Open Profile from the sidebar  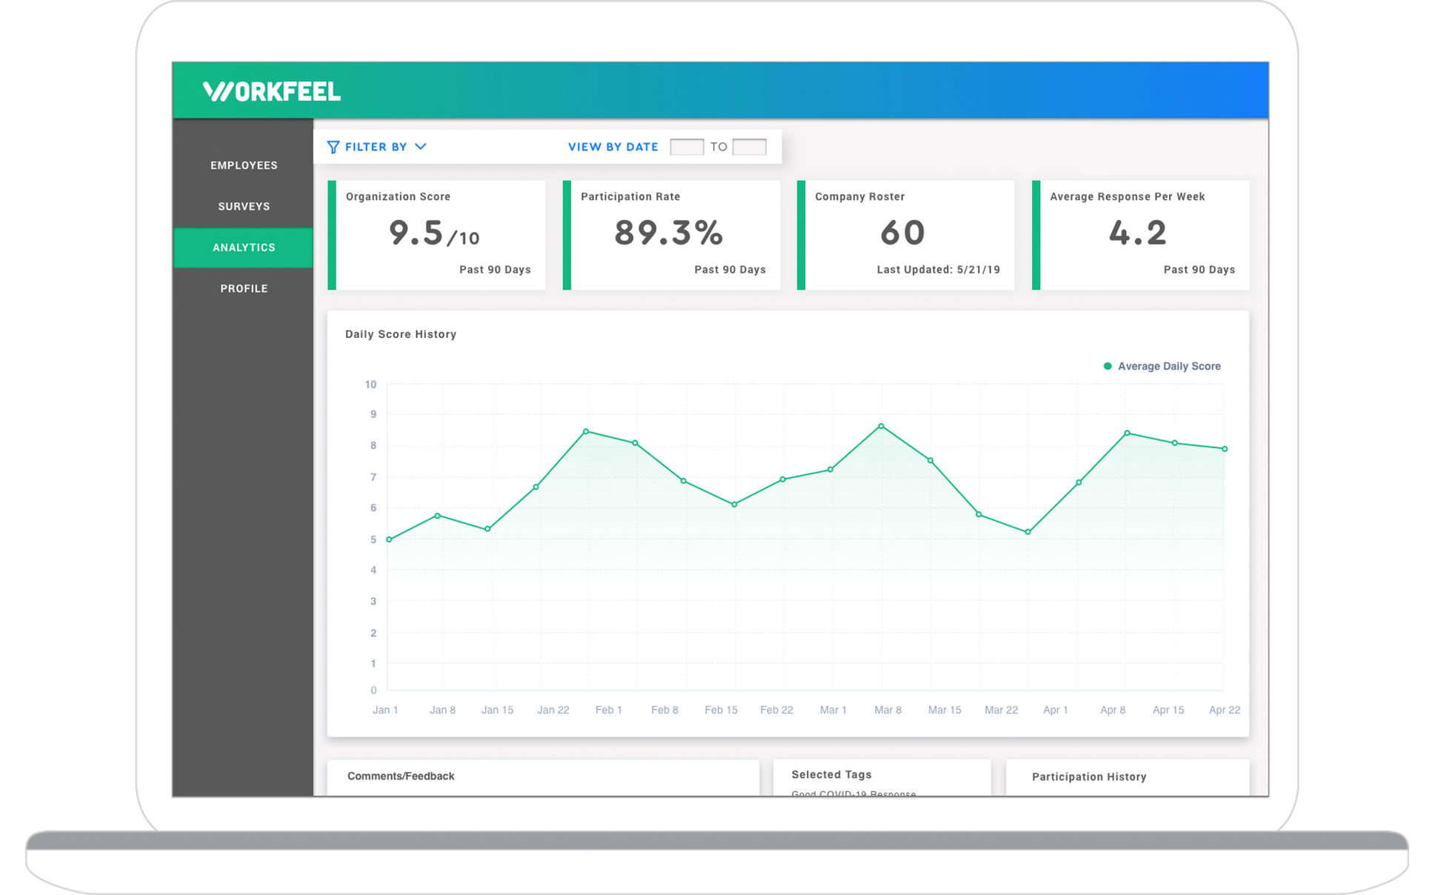coord(244,288)
